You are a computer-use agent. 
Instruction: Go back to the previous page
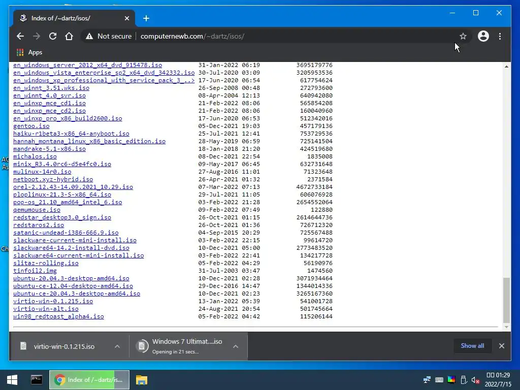click(x=20, y=36)
